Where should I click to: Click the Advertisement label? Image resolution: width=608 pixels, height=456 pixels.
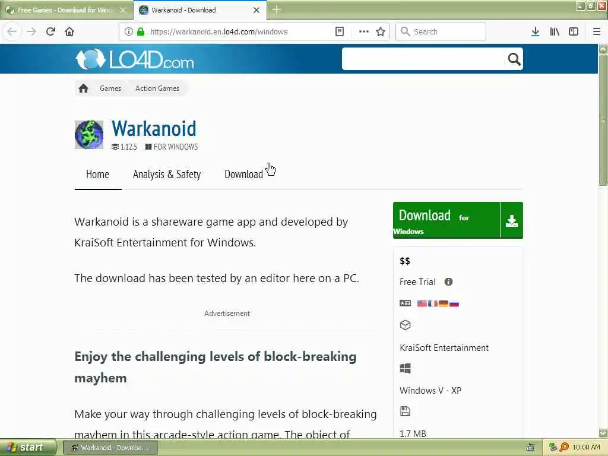pos(227,313)
